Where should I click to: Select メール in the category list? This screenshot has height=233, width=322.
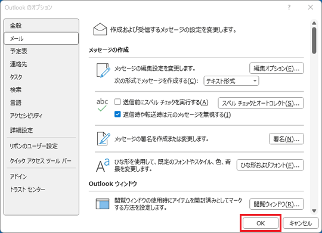[41, 38]
